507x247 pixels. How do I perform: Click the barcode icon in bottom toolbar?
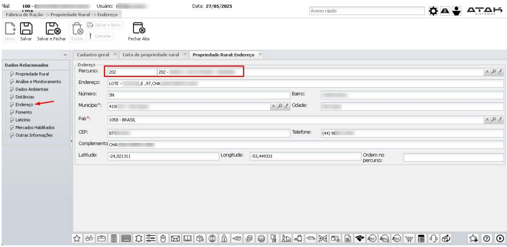click(x=126, y=239)
